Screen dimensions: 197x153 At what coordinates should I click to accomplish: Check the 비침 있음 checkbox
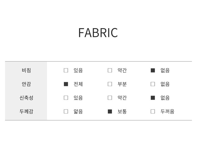66,70
